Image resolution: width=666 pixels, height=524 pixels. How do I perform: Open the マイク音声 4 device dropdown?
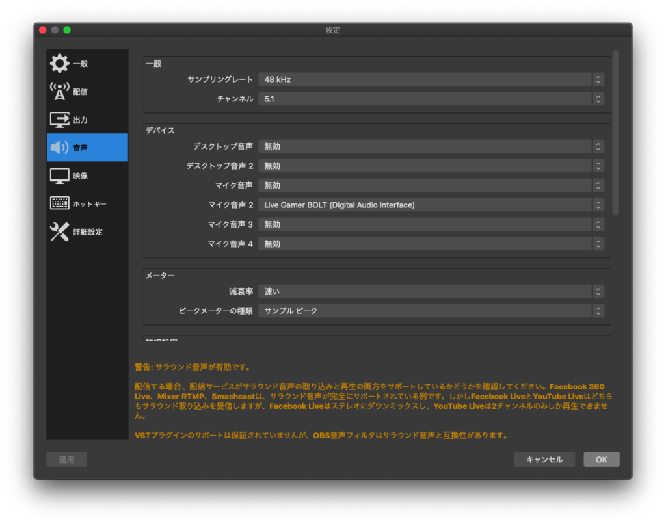[431, 244]
